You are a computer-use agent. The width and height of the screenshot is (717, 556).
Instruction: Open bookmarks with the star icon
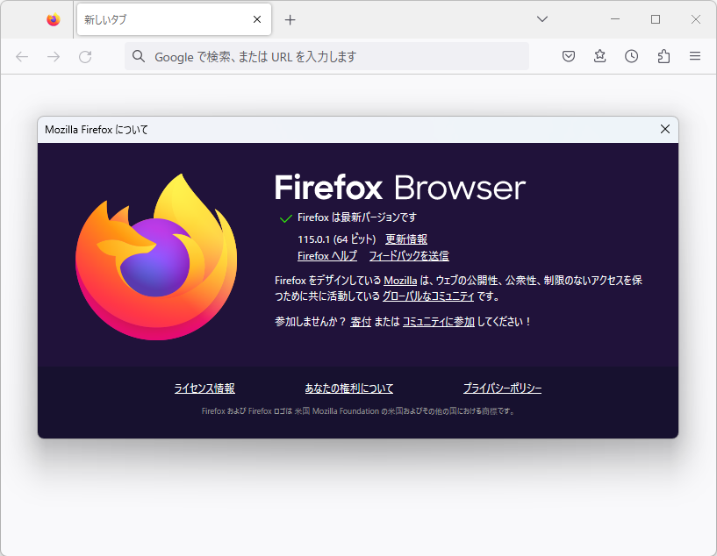point(599,56)
